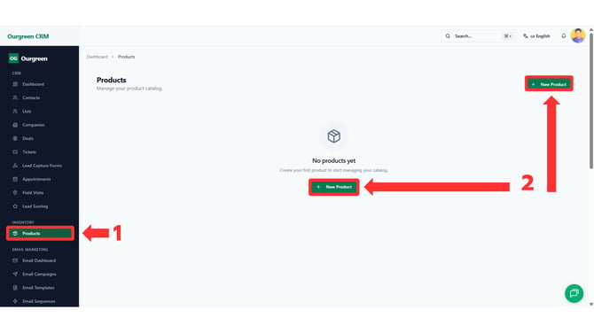Viewport: 594px width, 333px height.
Task: Click the Dashboard breadcrumb link
Action: click(97, 57)
